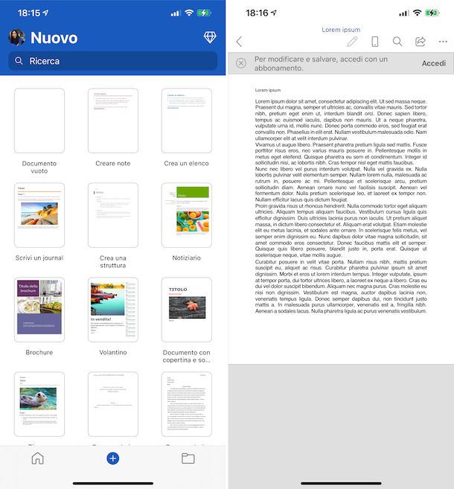Screen dimensions: 454x489
Task: Tap the Lorem ipsum document title
Action: pyautogui.click(x=341, y=30)
